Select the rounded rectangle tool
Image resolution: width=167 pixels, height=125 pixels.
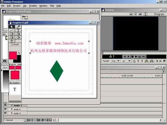click(x=12, y=37)
